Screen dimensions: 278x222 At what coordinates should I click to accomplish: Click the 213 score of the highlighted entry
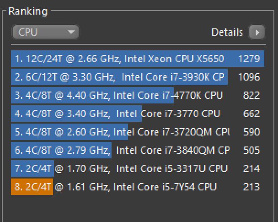[251, 187]
